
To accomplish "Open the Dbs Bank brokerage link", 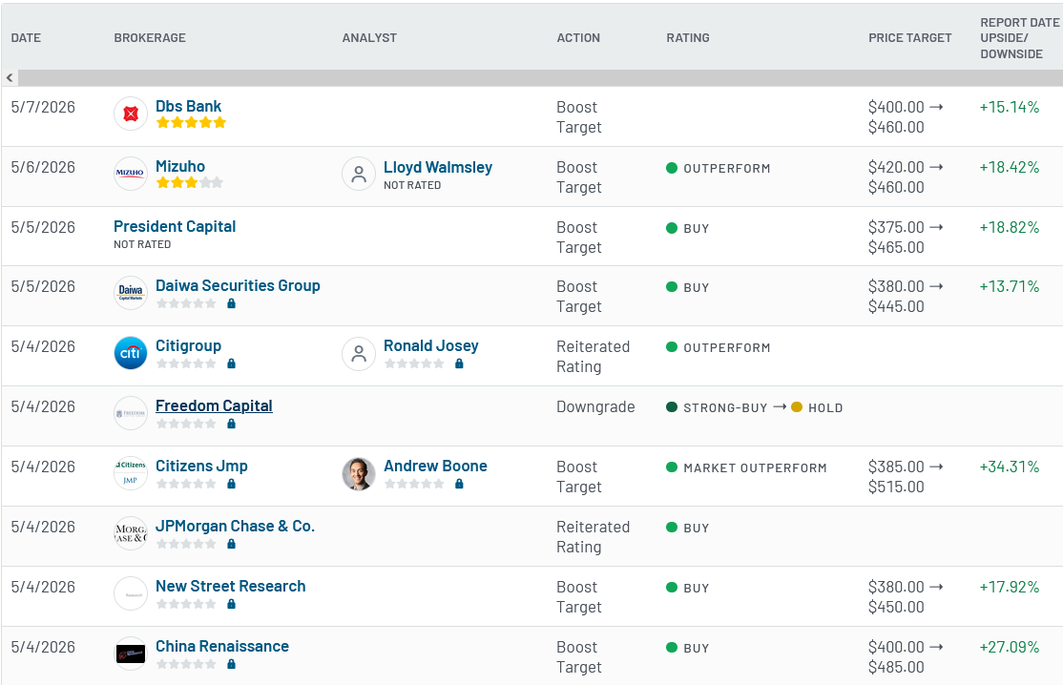I will pos(189,106).
